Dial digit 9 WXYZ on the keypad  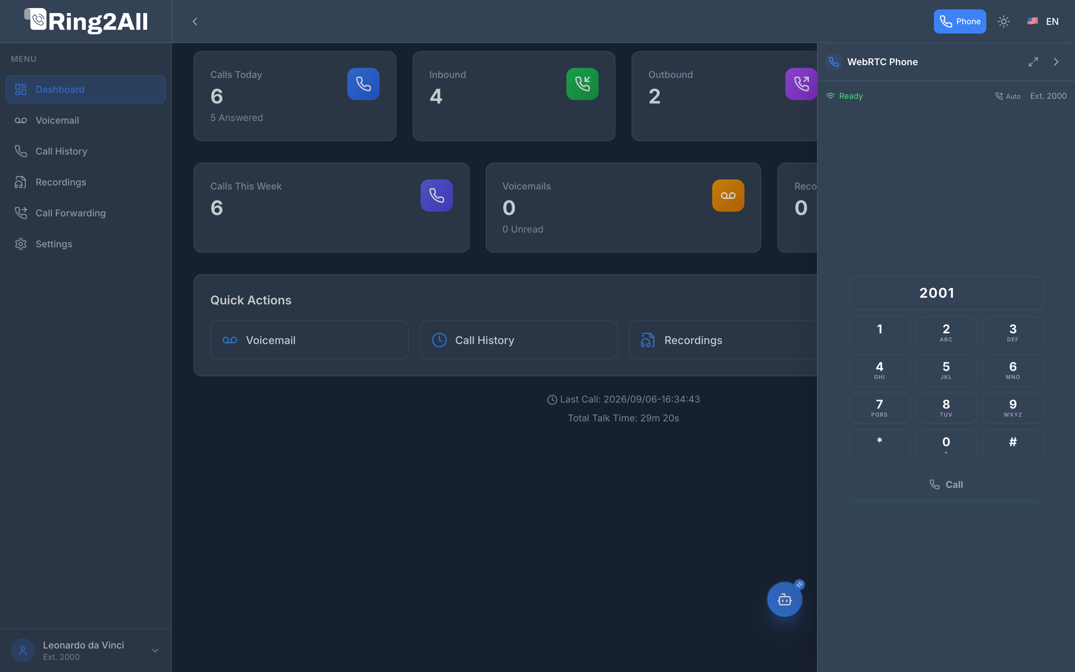tap(1013, 408)
